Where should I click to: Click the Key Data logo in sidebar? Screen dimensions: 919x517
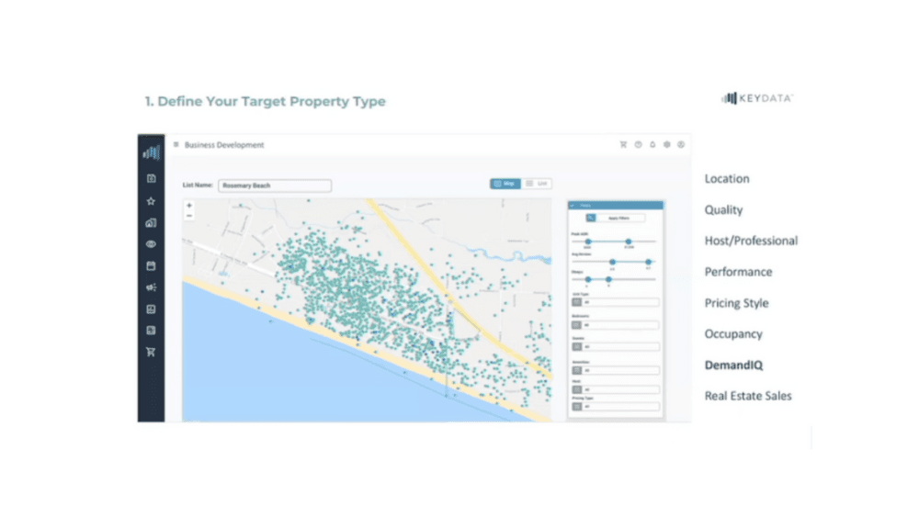point(152,152)
